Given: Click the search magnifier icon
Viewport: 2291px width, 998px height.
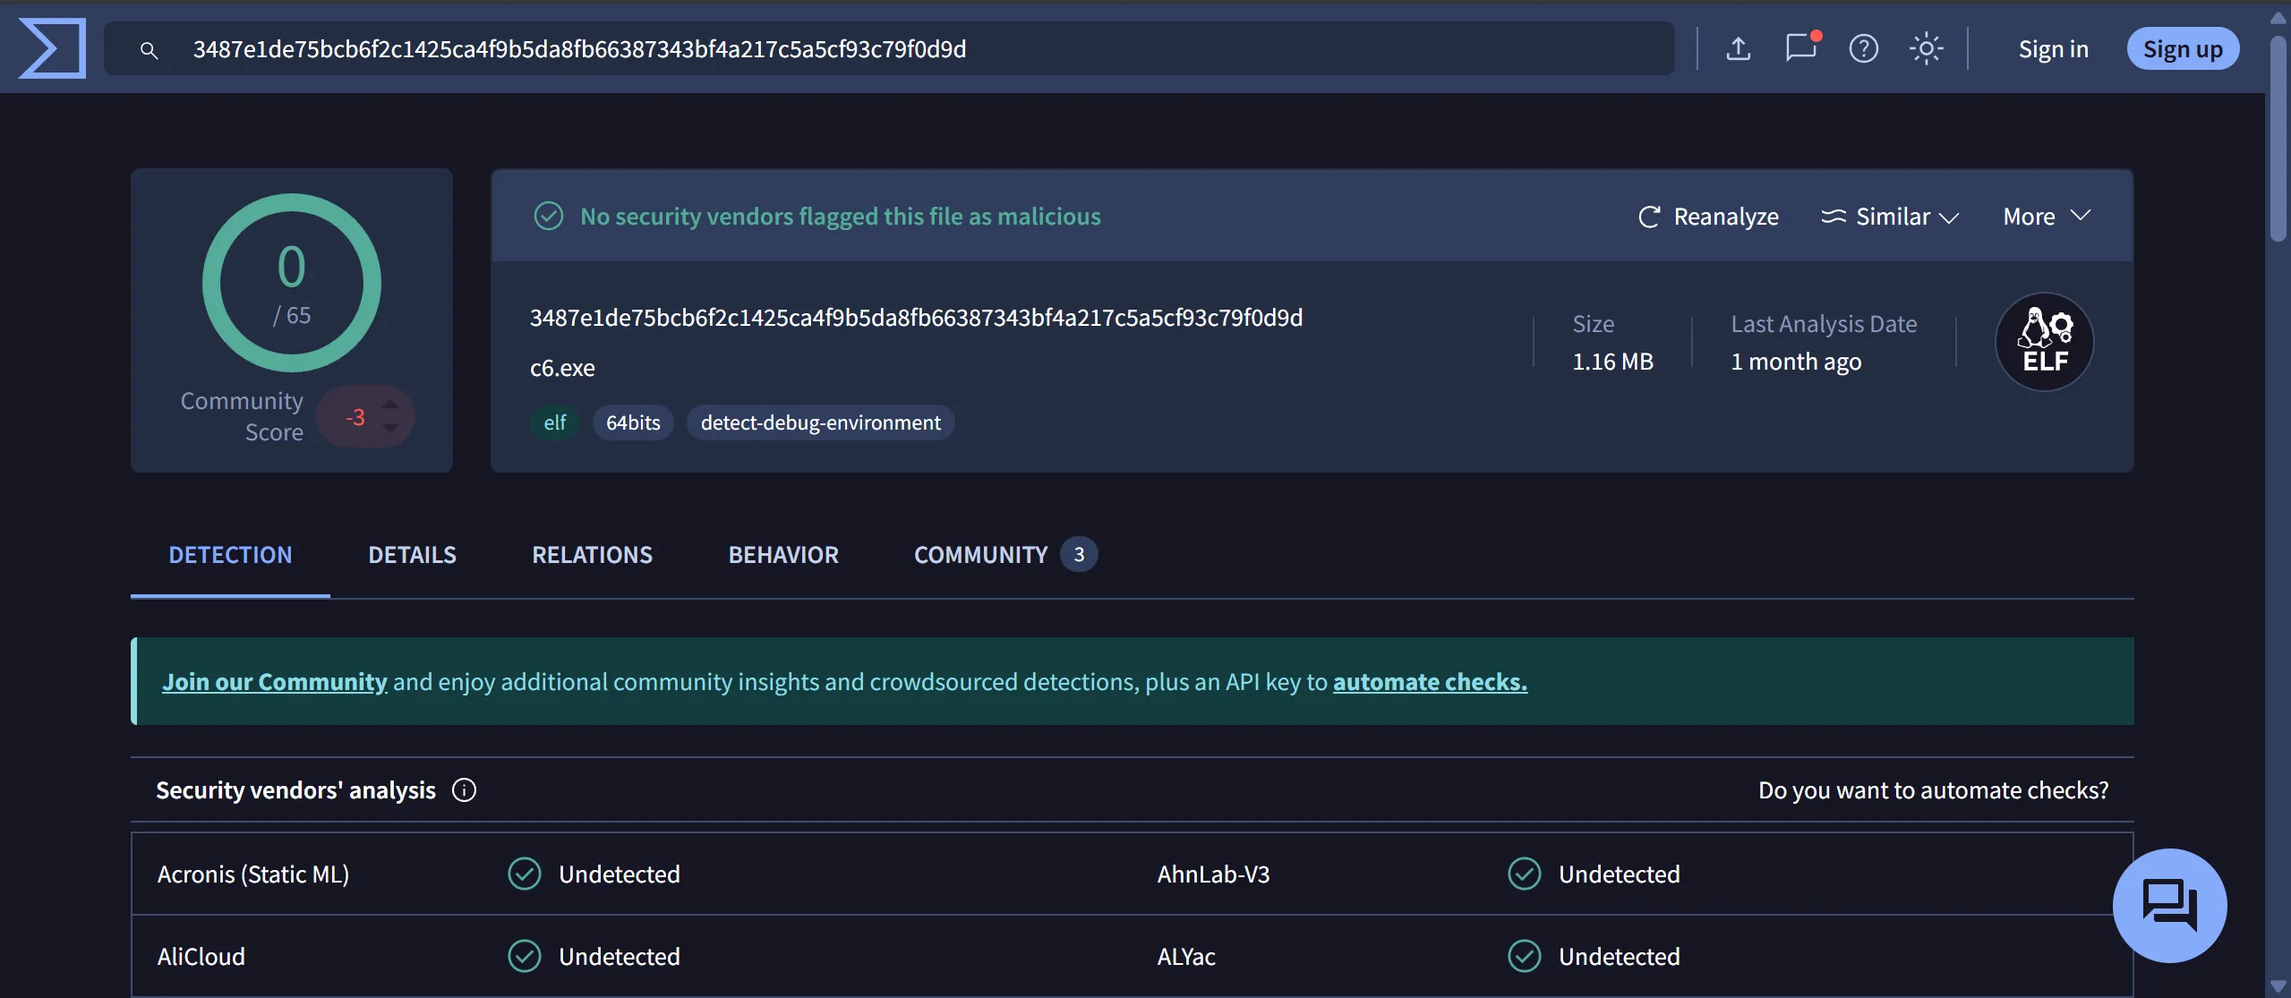Looking at the screenshot, I should point(150,50).
